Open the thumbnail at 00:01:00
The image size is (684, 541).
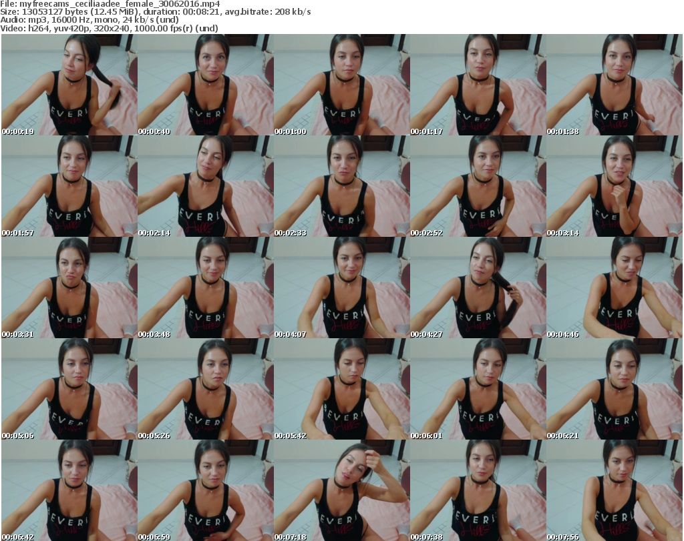(x=341, y=85)
